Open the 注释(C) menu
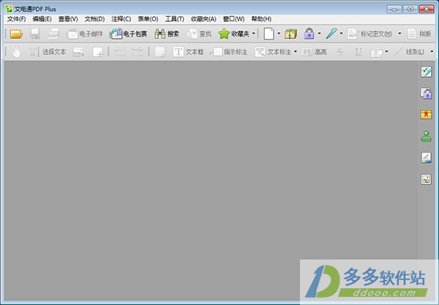This screenshot has height=305, width=439. [x=121, y=19]
